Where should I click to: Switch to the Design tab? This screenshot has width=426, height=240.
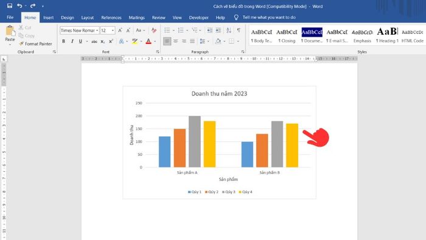pos(68,18)
